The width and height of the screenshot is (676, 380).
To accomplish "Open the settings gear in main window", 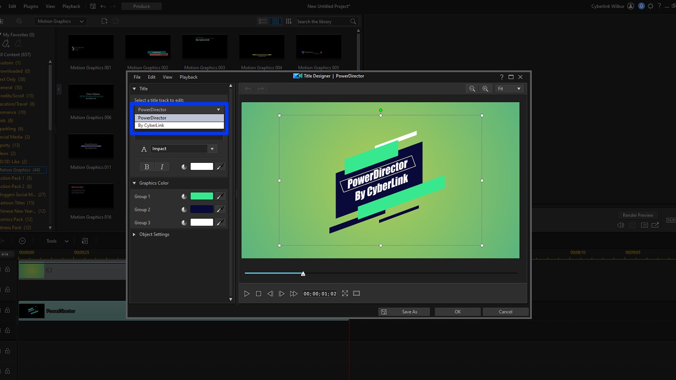I will tap(651, 6).
